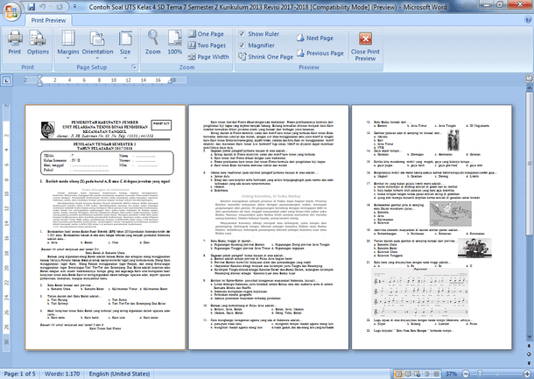This screenshot has height=379, width=534.
Task: Click the Next Page browse arrow
Action: click(x=529, y=362)
